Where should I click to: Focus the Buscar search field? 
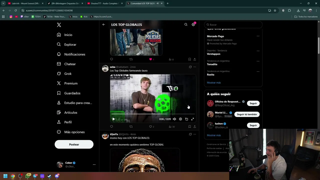pyautogui.click(x=233, y=25)
